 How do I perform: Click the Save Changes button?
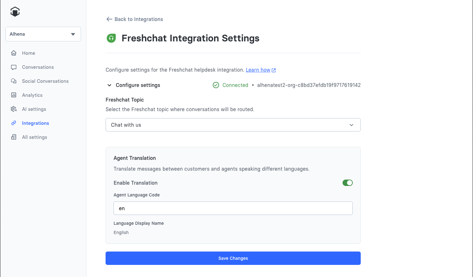[233, 258]
